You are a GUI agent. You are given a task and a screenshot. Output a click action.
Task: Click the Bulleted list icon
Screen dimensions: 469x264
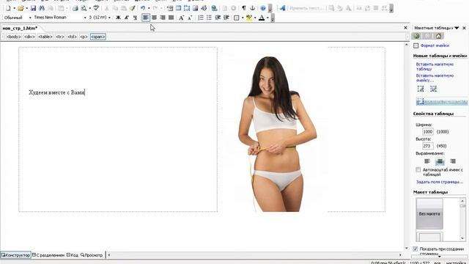pyautogui.click(x=209, y=18)
